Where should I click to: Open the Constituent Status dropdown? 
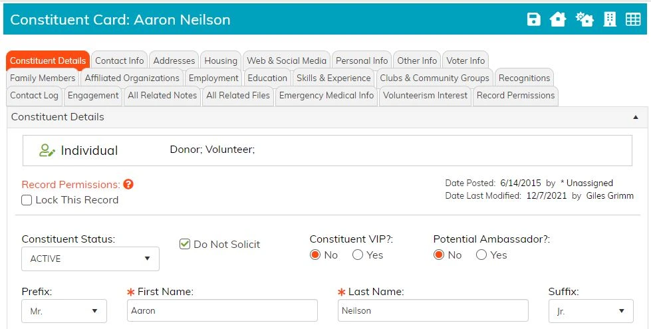pos(90,259)
